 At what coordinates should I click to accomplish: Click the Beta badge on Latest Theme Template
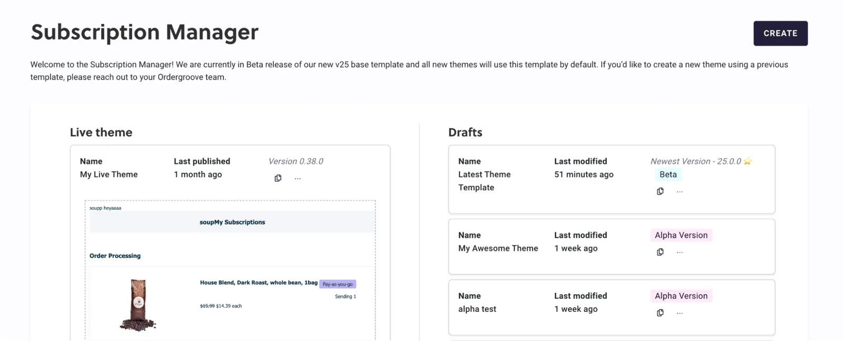pos(668,174)
